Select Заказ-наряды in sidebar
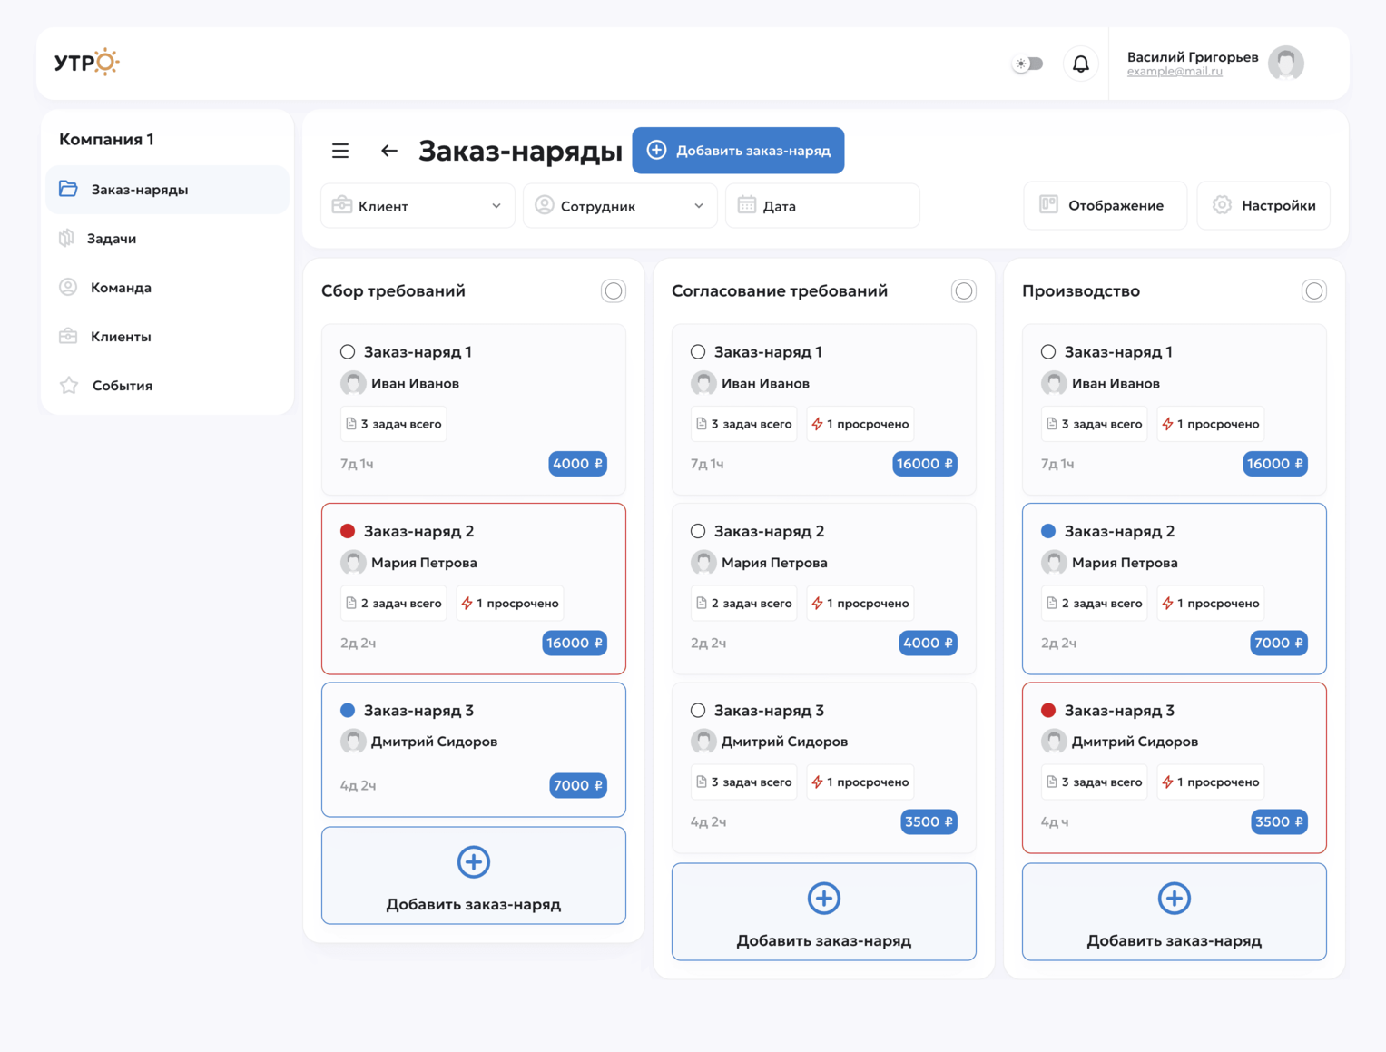Screen dimensions: 1386x1052 [x=167, y=190]
